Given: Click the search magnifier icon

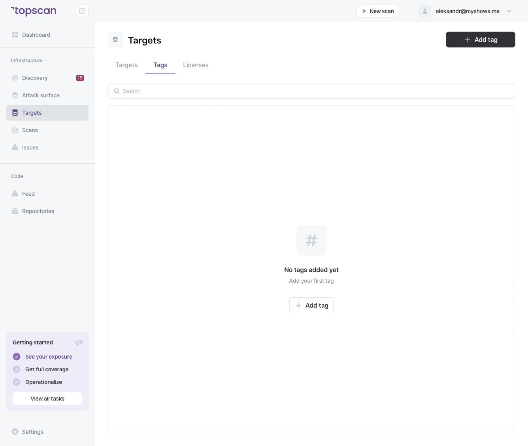Looking at the screenshot, I should [117, 91].
